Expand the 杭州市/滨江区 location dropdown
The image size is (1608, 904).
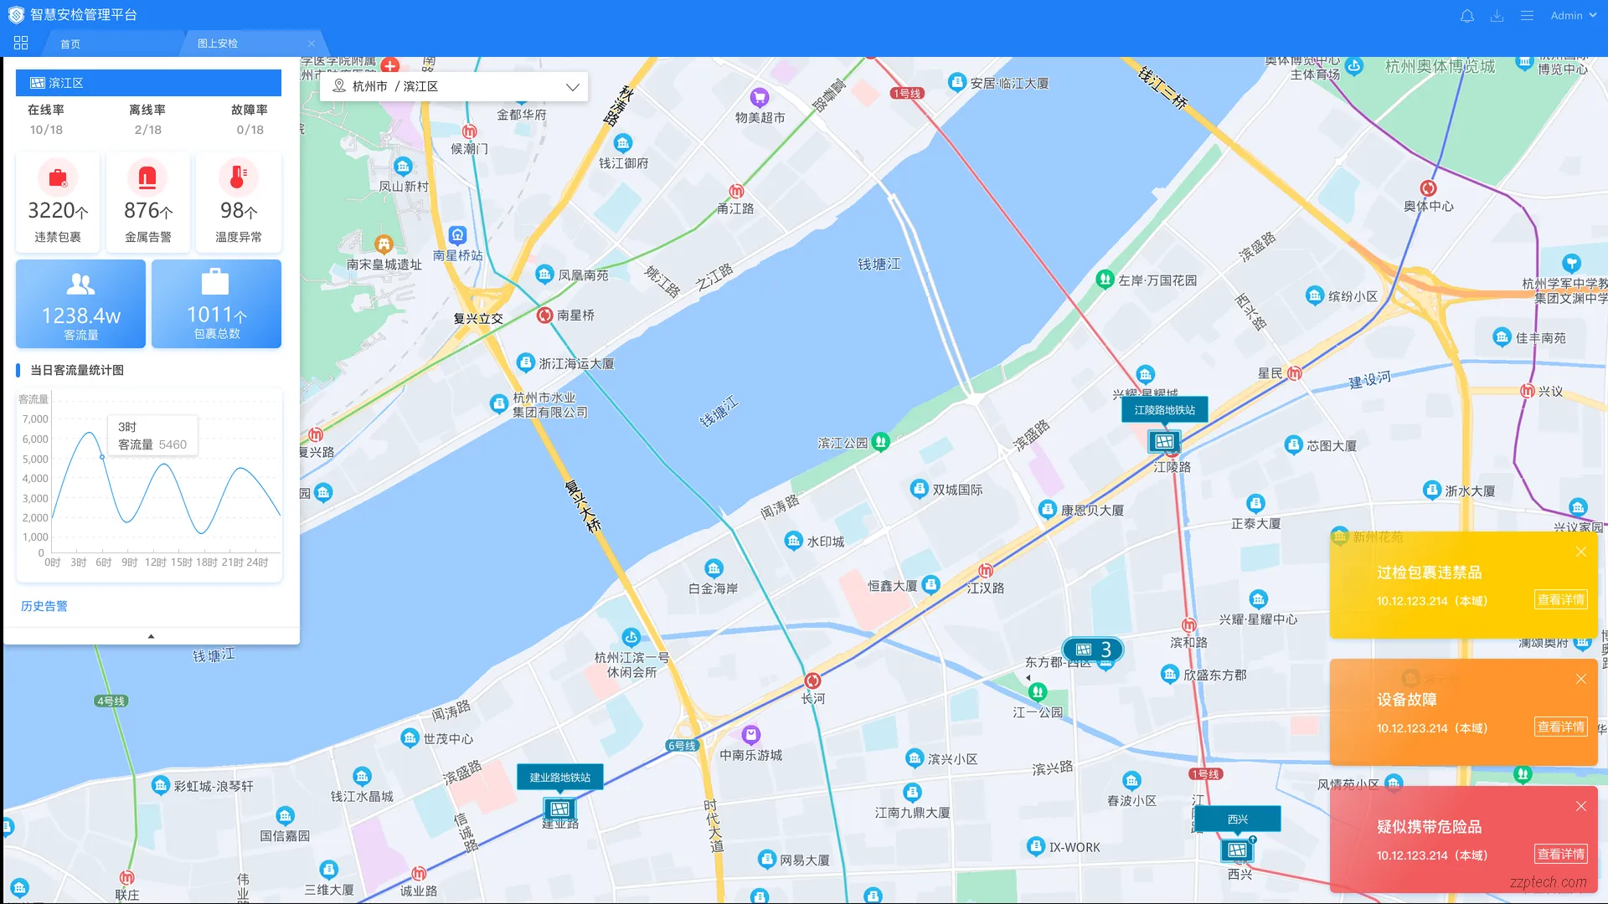coord(572,86)
